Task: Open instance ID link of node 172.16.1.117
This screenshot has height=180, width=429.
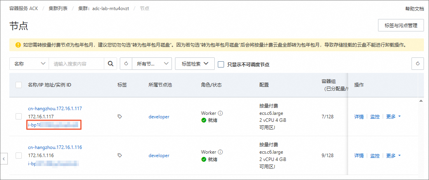Action: 53,125
